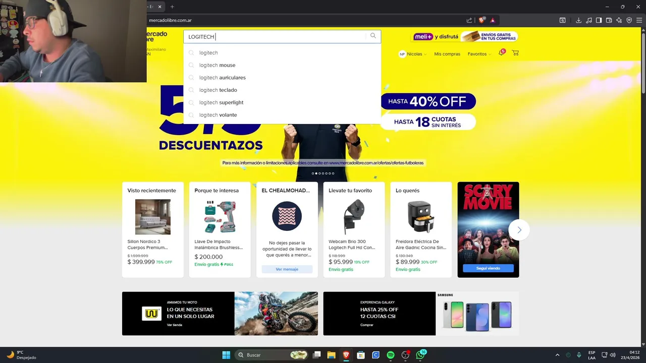
Task: Open the shopping cart
Action: tap(515, 52)
